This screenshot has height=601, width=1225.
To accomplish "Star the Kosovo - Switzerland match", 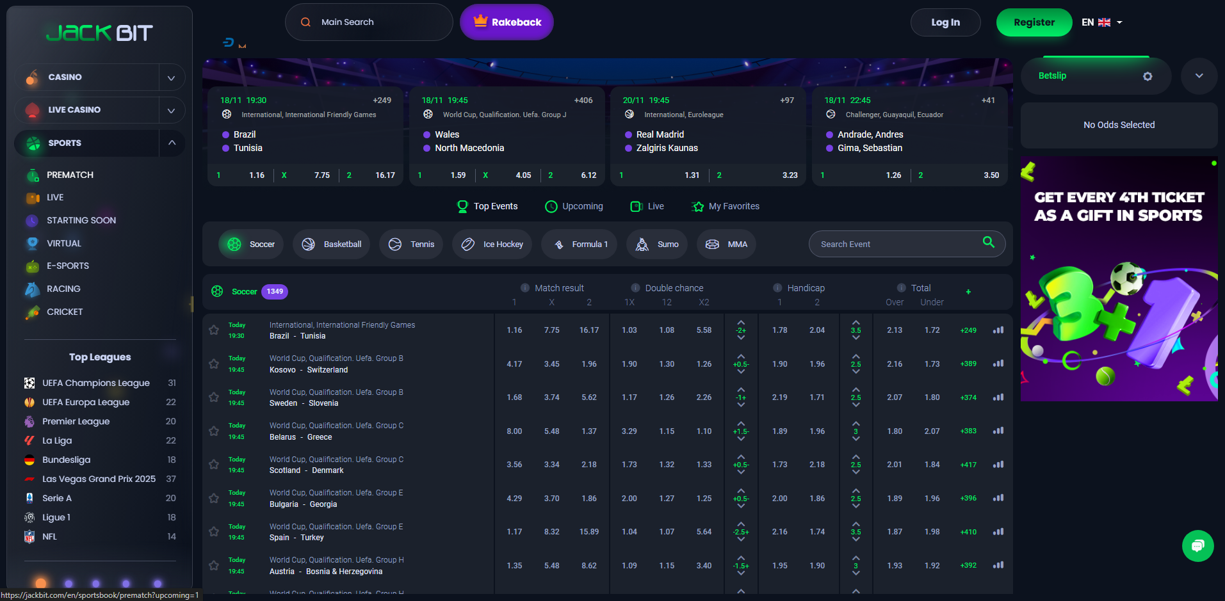I will click(214, 364).
